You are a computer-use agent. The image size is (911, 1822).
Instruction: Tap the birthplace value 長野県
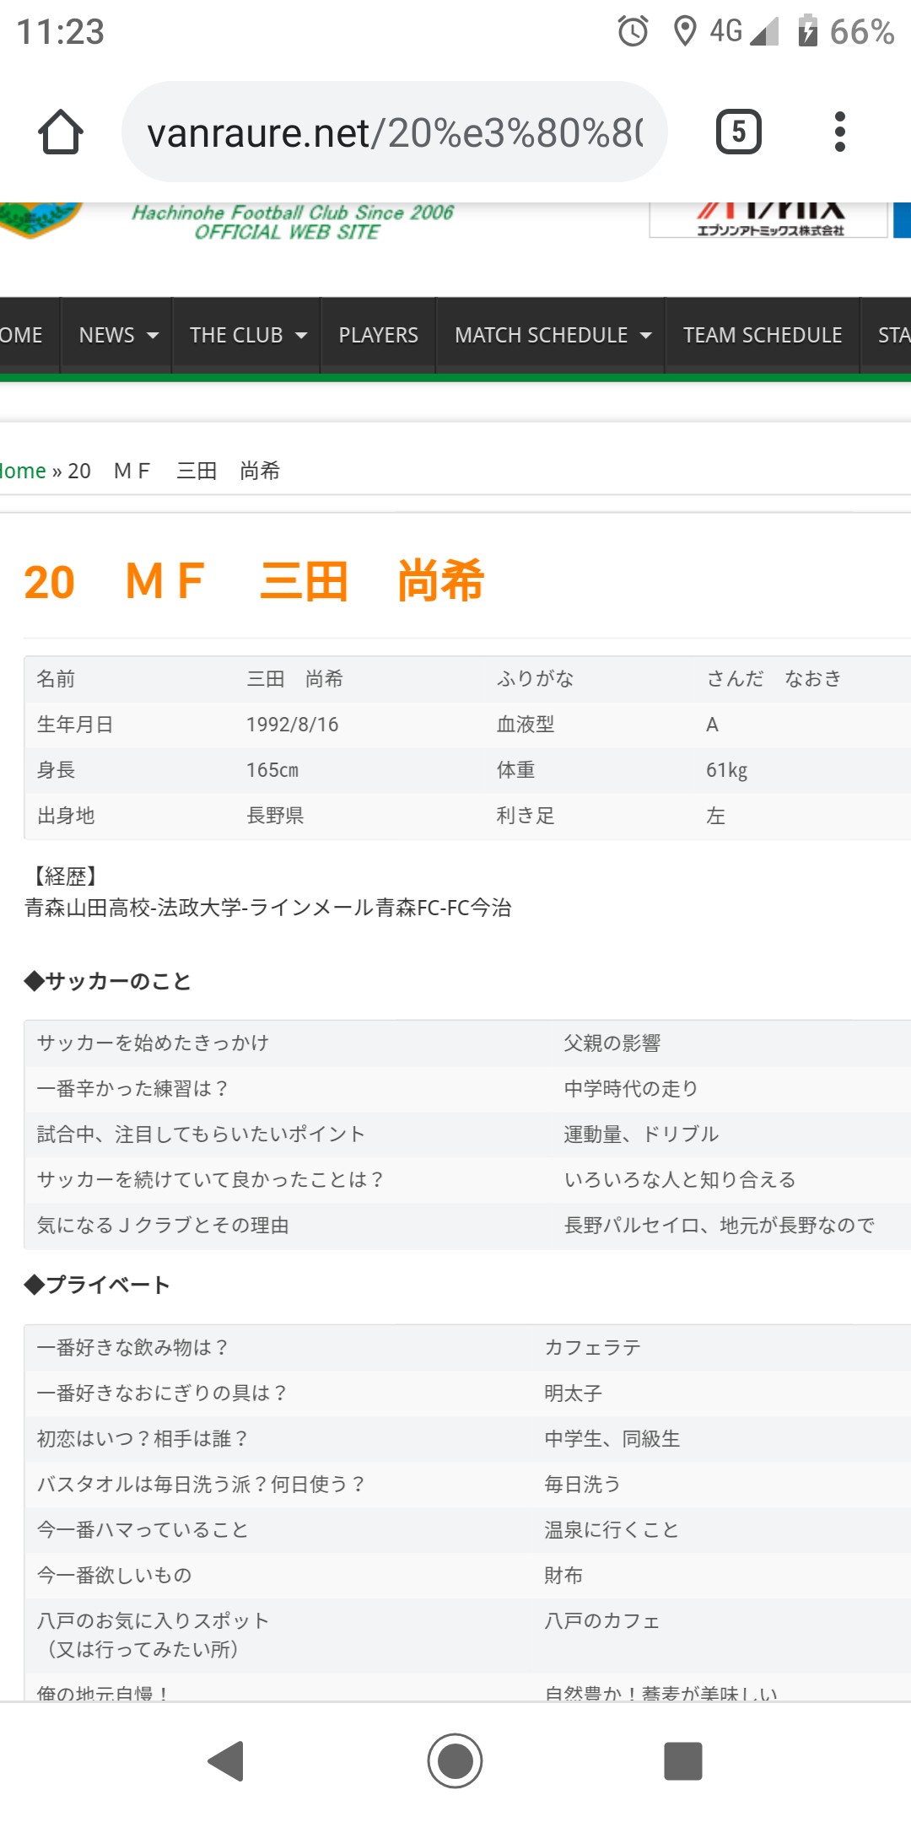(x=274, y=816)
